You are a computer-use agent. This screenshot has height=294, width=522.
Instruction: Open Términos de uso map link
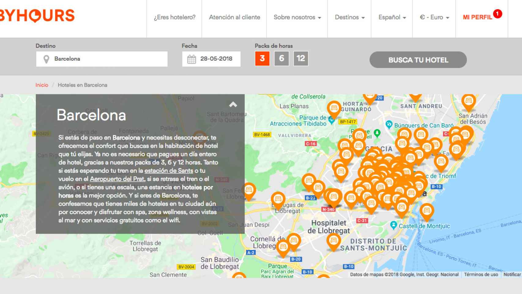(x=481, y=274)
